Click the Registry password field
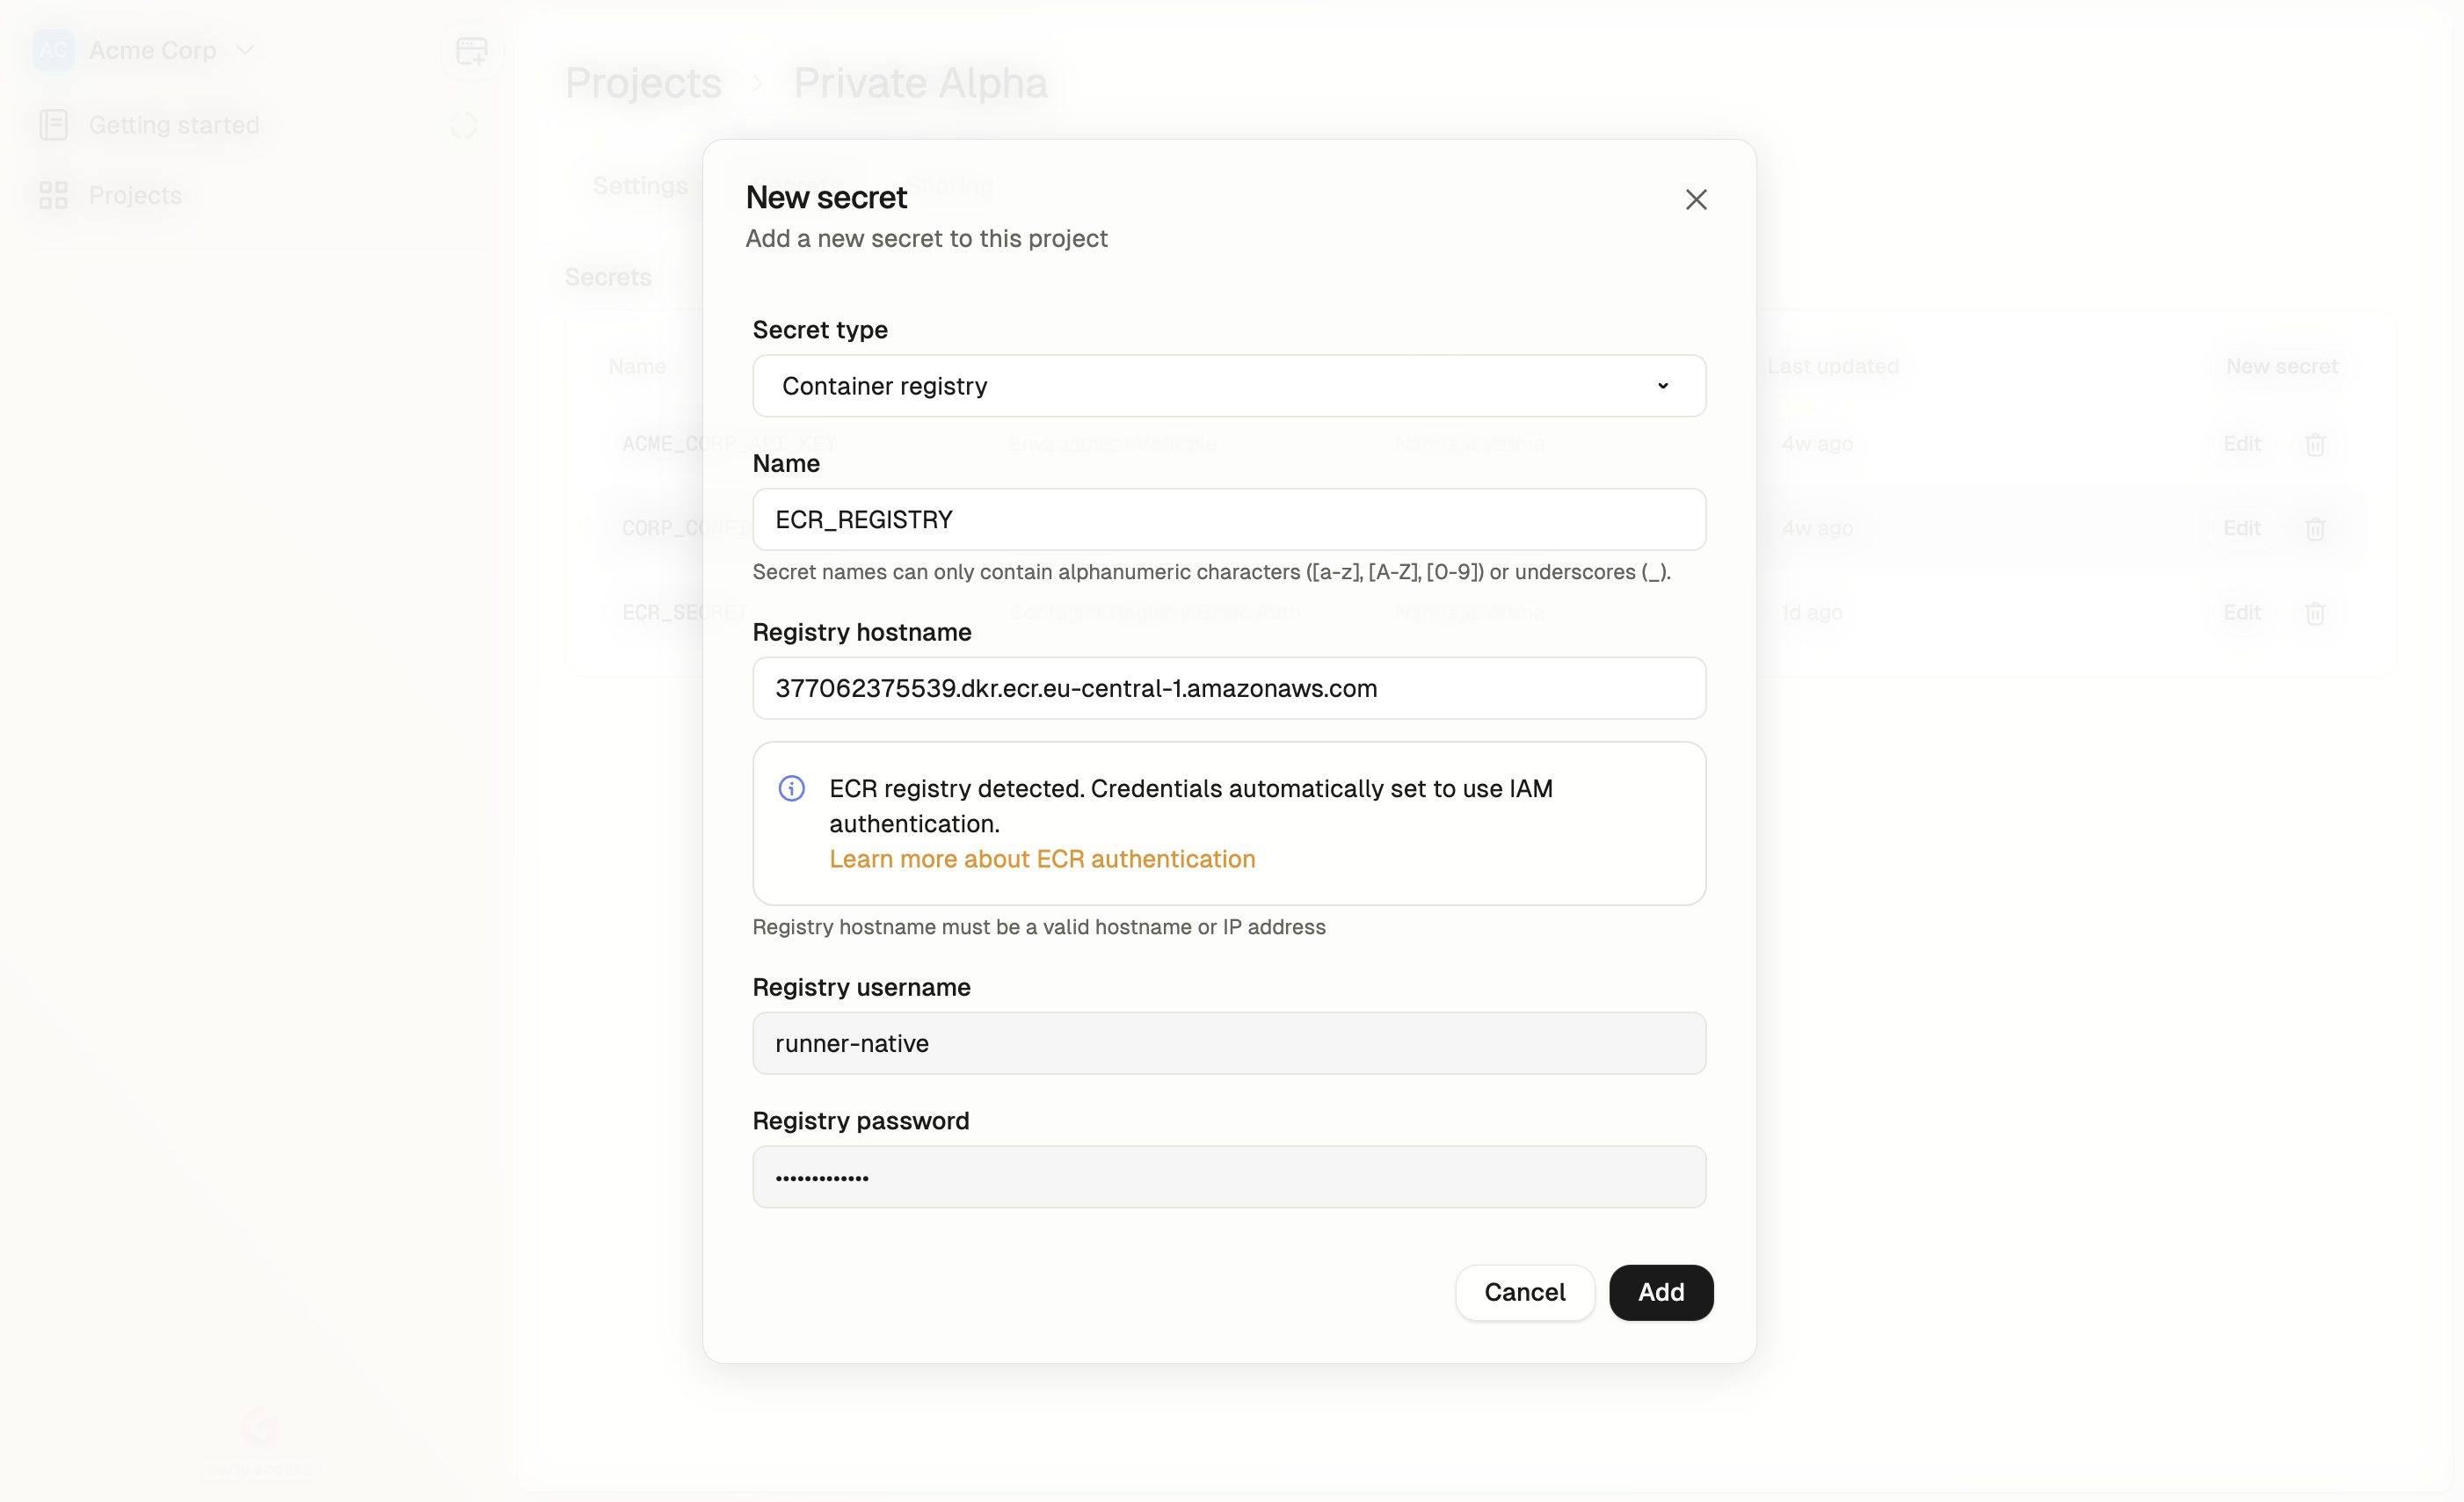Screen dimensions: 2464x1502 point(1229,1177)
